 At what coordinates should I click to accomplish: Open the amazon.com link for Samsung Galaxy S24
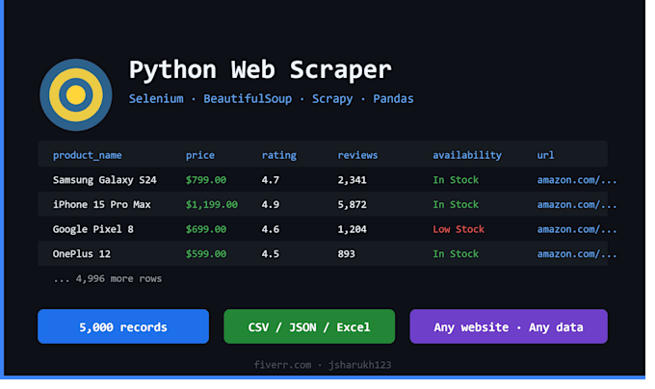[577, 180]
